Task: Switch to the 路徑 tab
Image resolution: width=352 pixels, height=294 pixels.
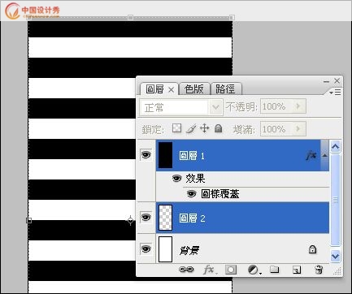Action: [225, 89]
